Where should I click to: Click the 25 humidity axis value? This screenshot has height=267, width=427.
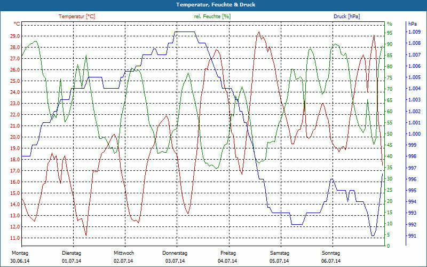(x=390, y=190)
